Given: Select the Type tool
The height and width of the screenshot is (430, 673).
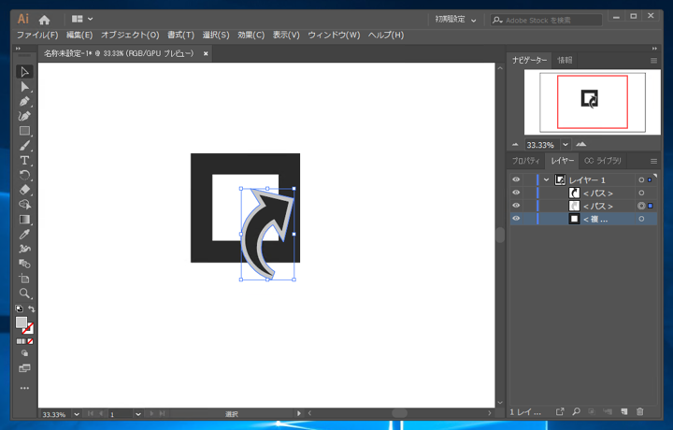Looking at the screenshot, I should [24, 160].
